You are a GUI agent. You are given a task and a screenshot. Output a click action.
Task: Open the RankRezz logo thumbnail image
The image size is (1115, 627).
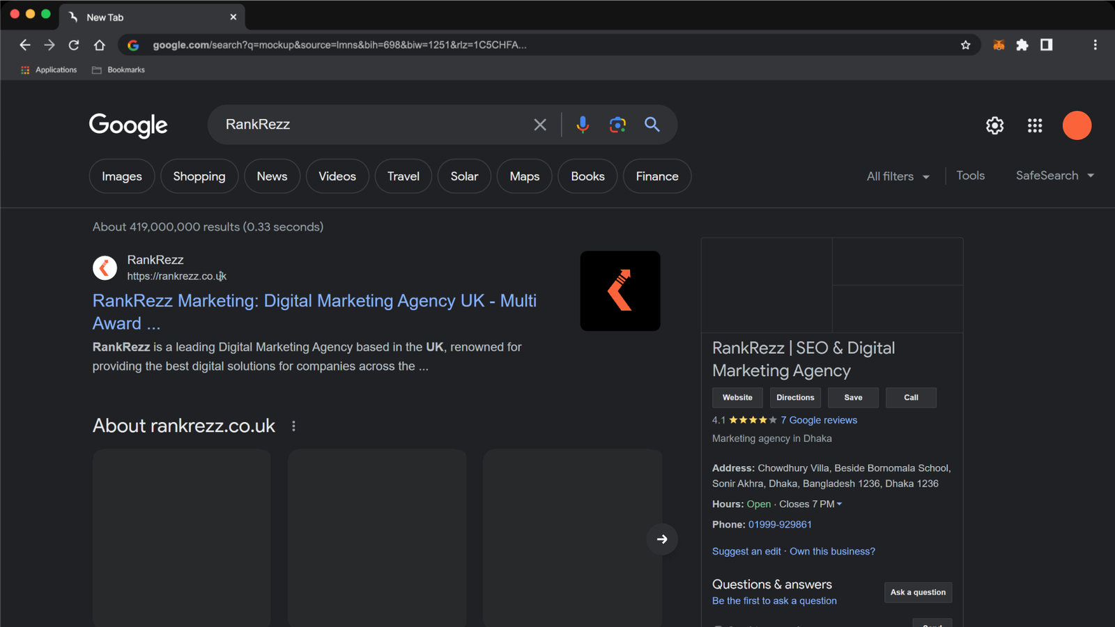(620, 291)
